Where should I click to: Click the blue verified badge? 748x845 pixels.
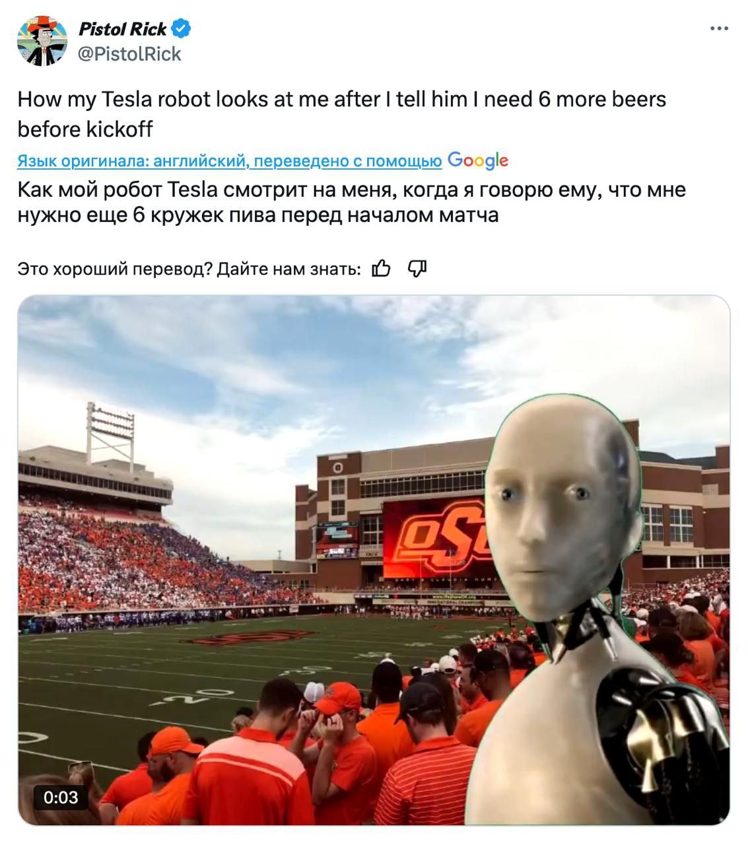(x=182, y=28)
